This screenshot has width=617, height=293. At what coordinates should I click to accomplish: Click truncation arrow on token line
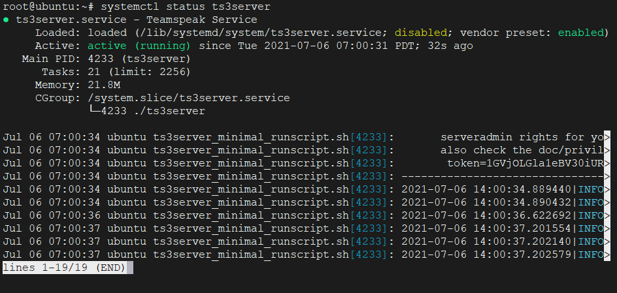click(x=607, y=163)
